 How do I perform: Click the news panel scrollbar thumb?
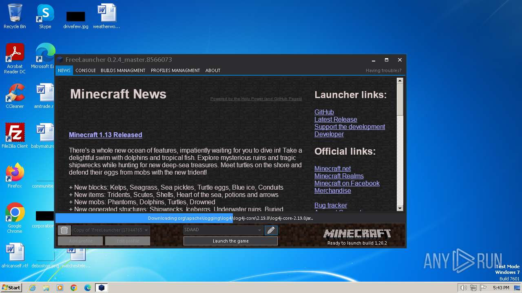pos(400,99)
